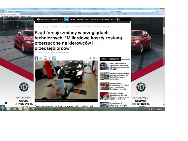Close the ad with X button
Screen dimensions: 188x141
[x=6, y=103]
